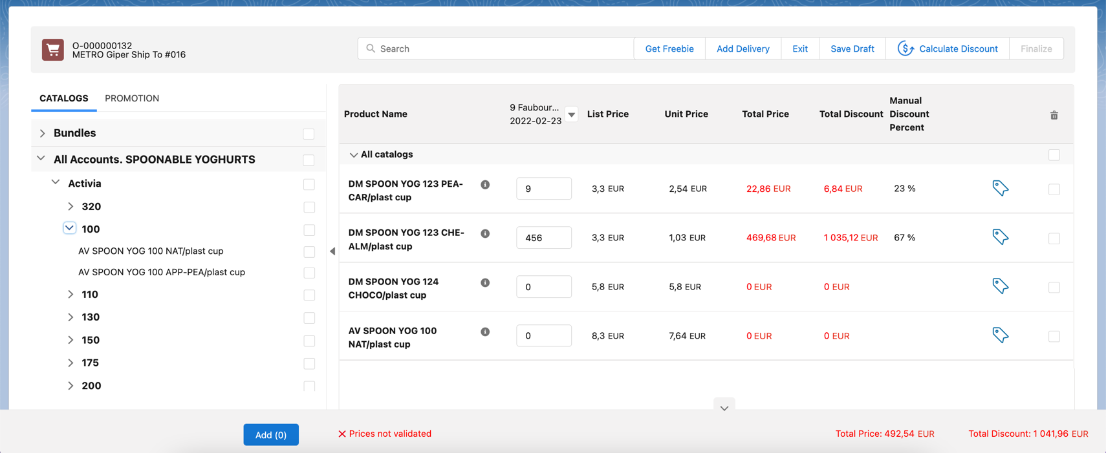Click price tag icon for CHE-ALM product
The width and height of the screenshot is (1106, 453).
pyautogui.click(x=1001, y=237)
